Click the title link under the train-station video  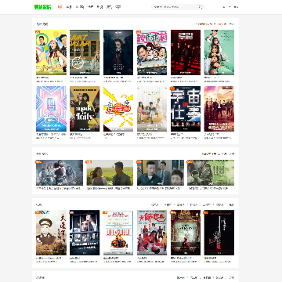tap(58, 188)
